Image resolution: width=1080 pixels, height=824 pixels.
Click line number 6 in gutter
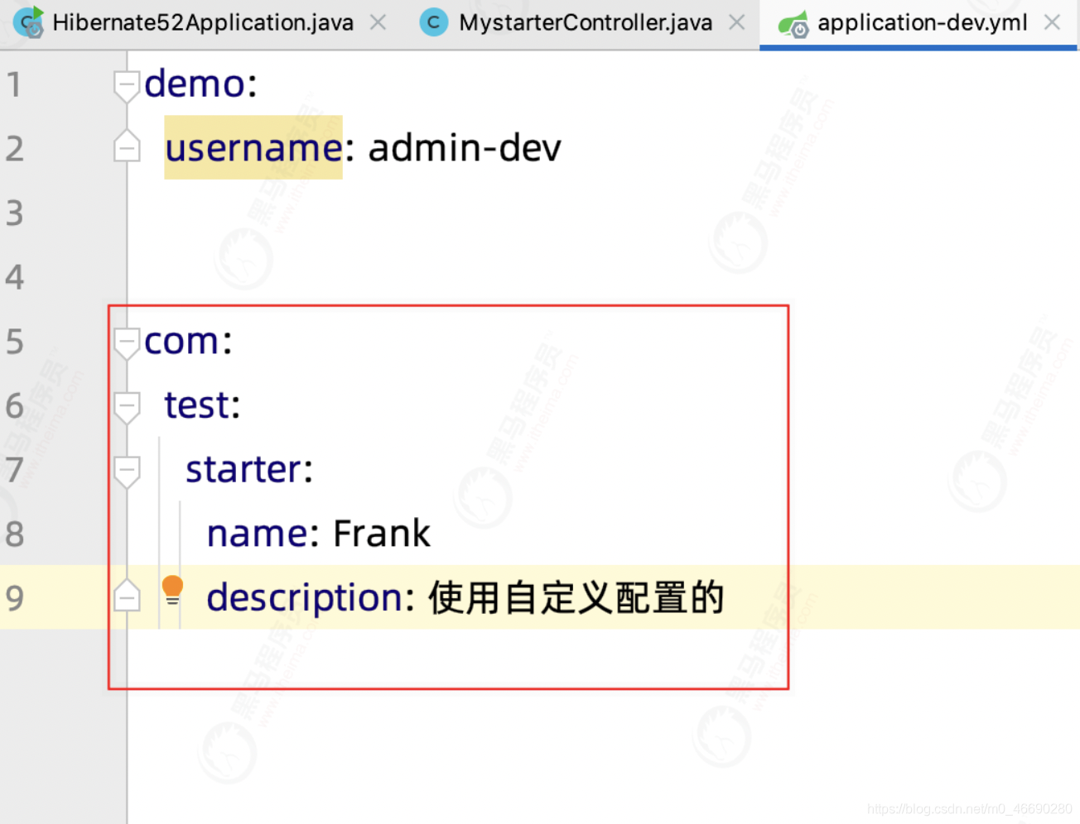click(x=14, y=405)
